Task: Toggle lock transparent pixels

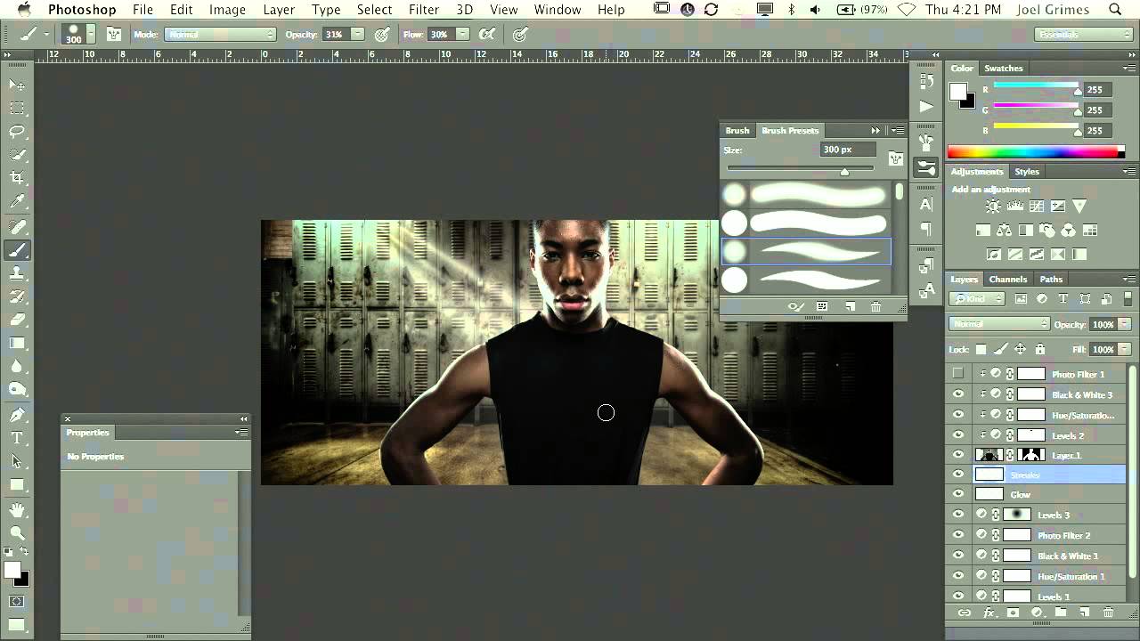Action: coord(981,349)
